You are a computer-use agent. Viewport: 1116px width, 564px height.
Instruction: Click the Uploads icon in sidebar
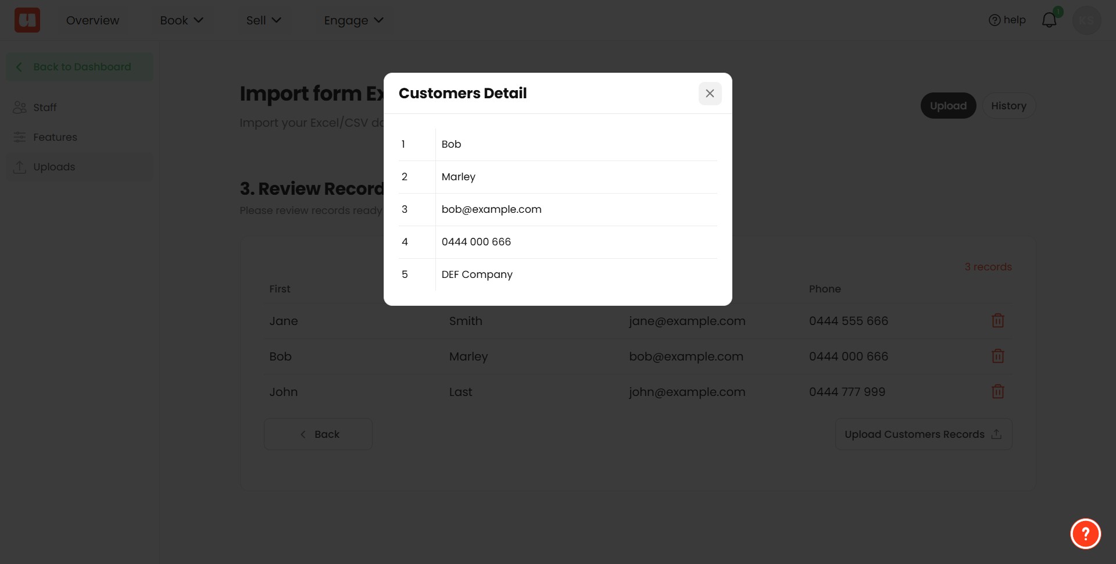tap(20, 167)
